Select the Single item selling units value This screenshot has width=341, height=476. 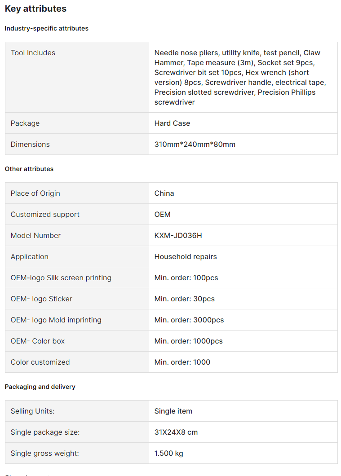coord(173,411)
